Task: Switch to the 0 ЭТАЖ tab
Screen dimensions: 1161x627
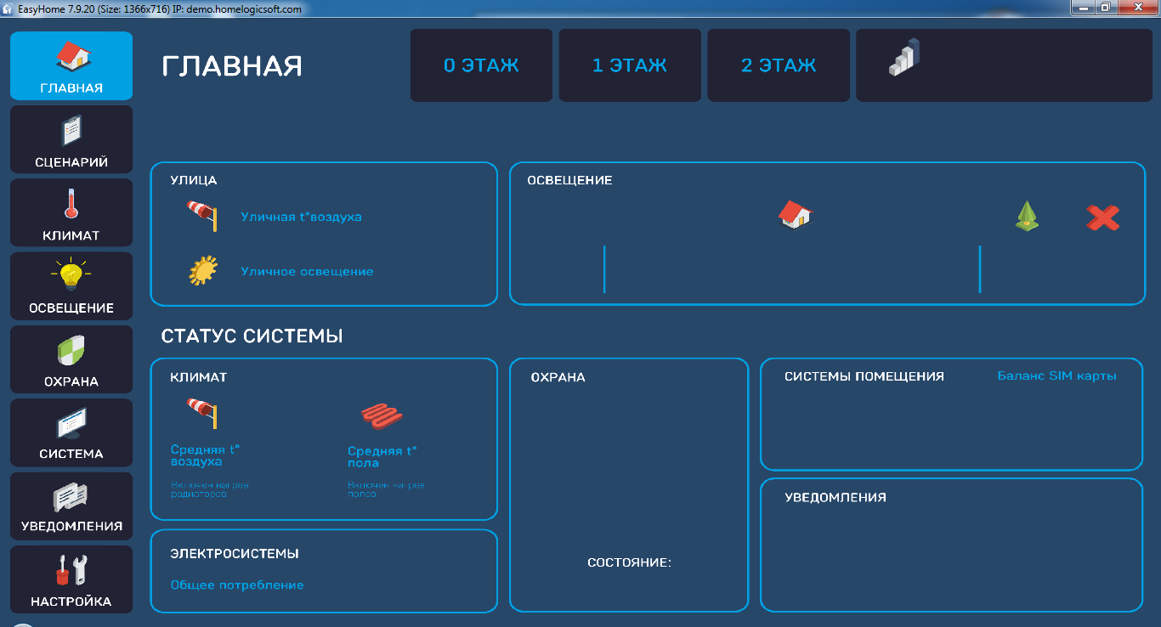Action: (481, 65)
